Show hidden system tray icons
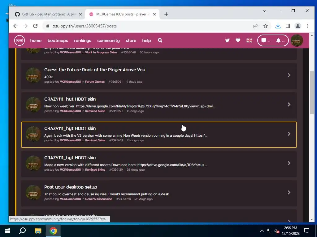The width and height of the screenshot is (317, 237). [262, 231]
